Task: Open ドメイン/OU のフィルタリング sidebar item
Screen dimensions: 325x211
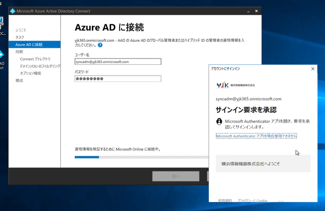Action: pos(40,66)
